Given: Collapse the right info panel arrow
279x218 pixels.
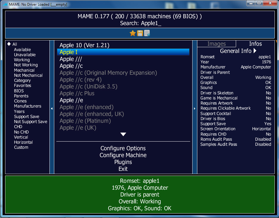Looking at the screenshot, I should click(x=194, y=108).
